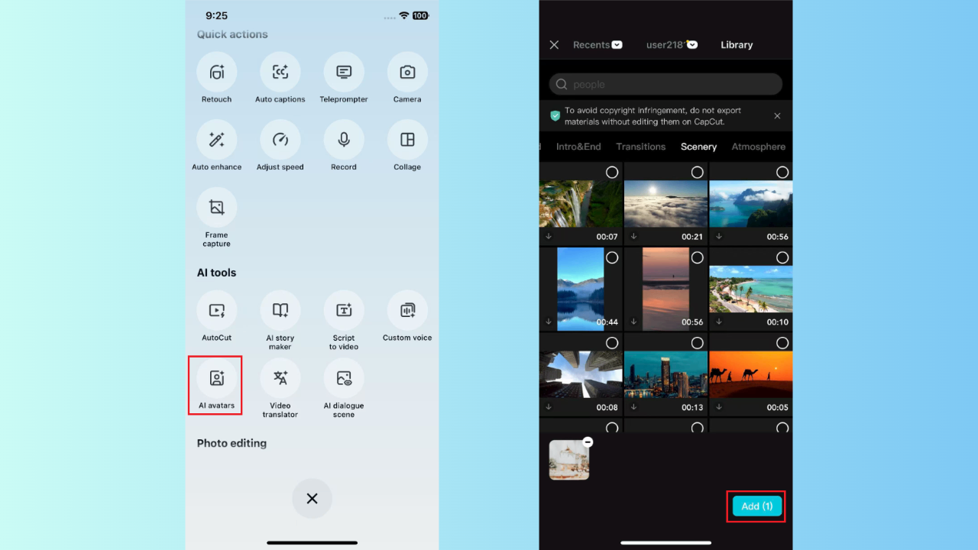Select the desert camels clip's radio circle
Image resolution: width=978 pixels, height=550 pixels.
[782, 343]
